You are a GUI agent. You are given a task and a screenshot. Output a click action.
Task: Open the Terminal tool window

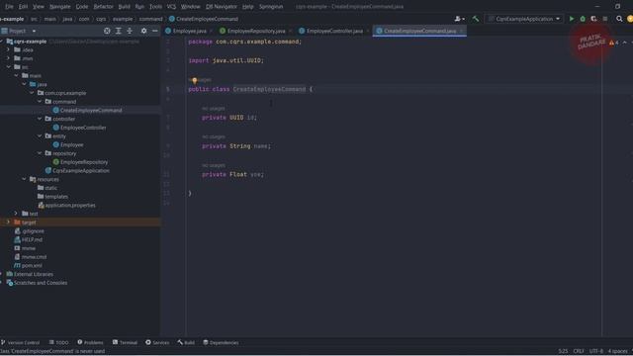(126, 343)
